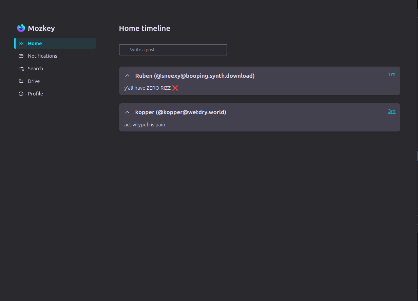
Task: Click the Mozkey logo icon
Action: pyautogui.click(x=21, y=28)
